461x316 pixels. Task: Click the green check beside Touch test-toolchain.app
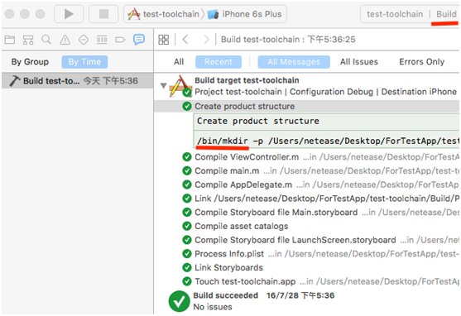(187, 281)
